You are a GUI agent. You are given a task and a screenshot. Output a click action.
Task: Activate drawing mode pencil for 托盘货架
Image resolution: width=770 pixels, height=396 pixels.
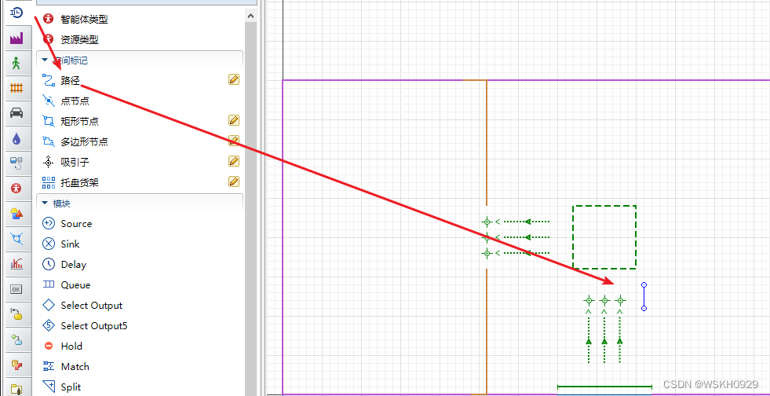234,181
